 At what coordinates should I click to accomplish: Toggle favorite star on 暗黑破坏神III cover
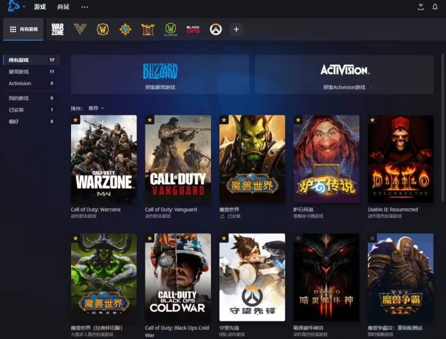298,238
